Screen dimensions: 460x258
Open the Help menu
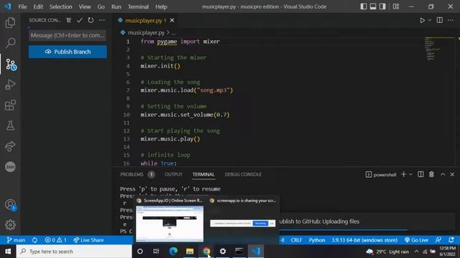161,6
